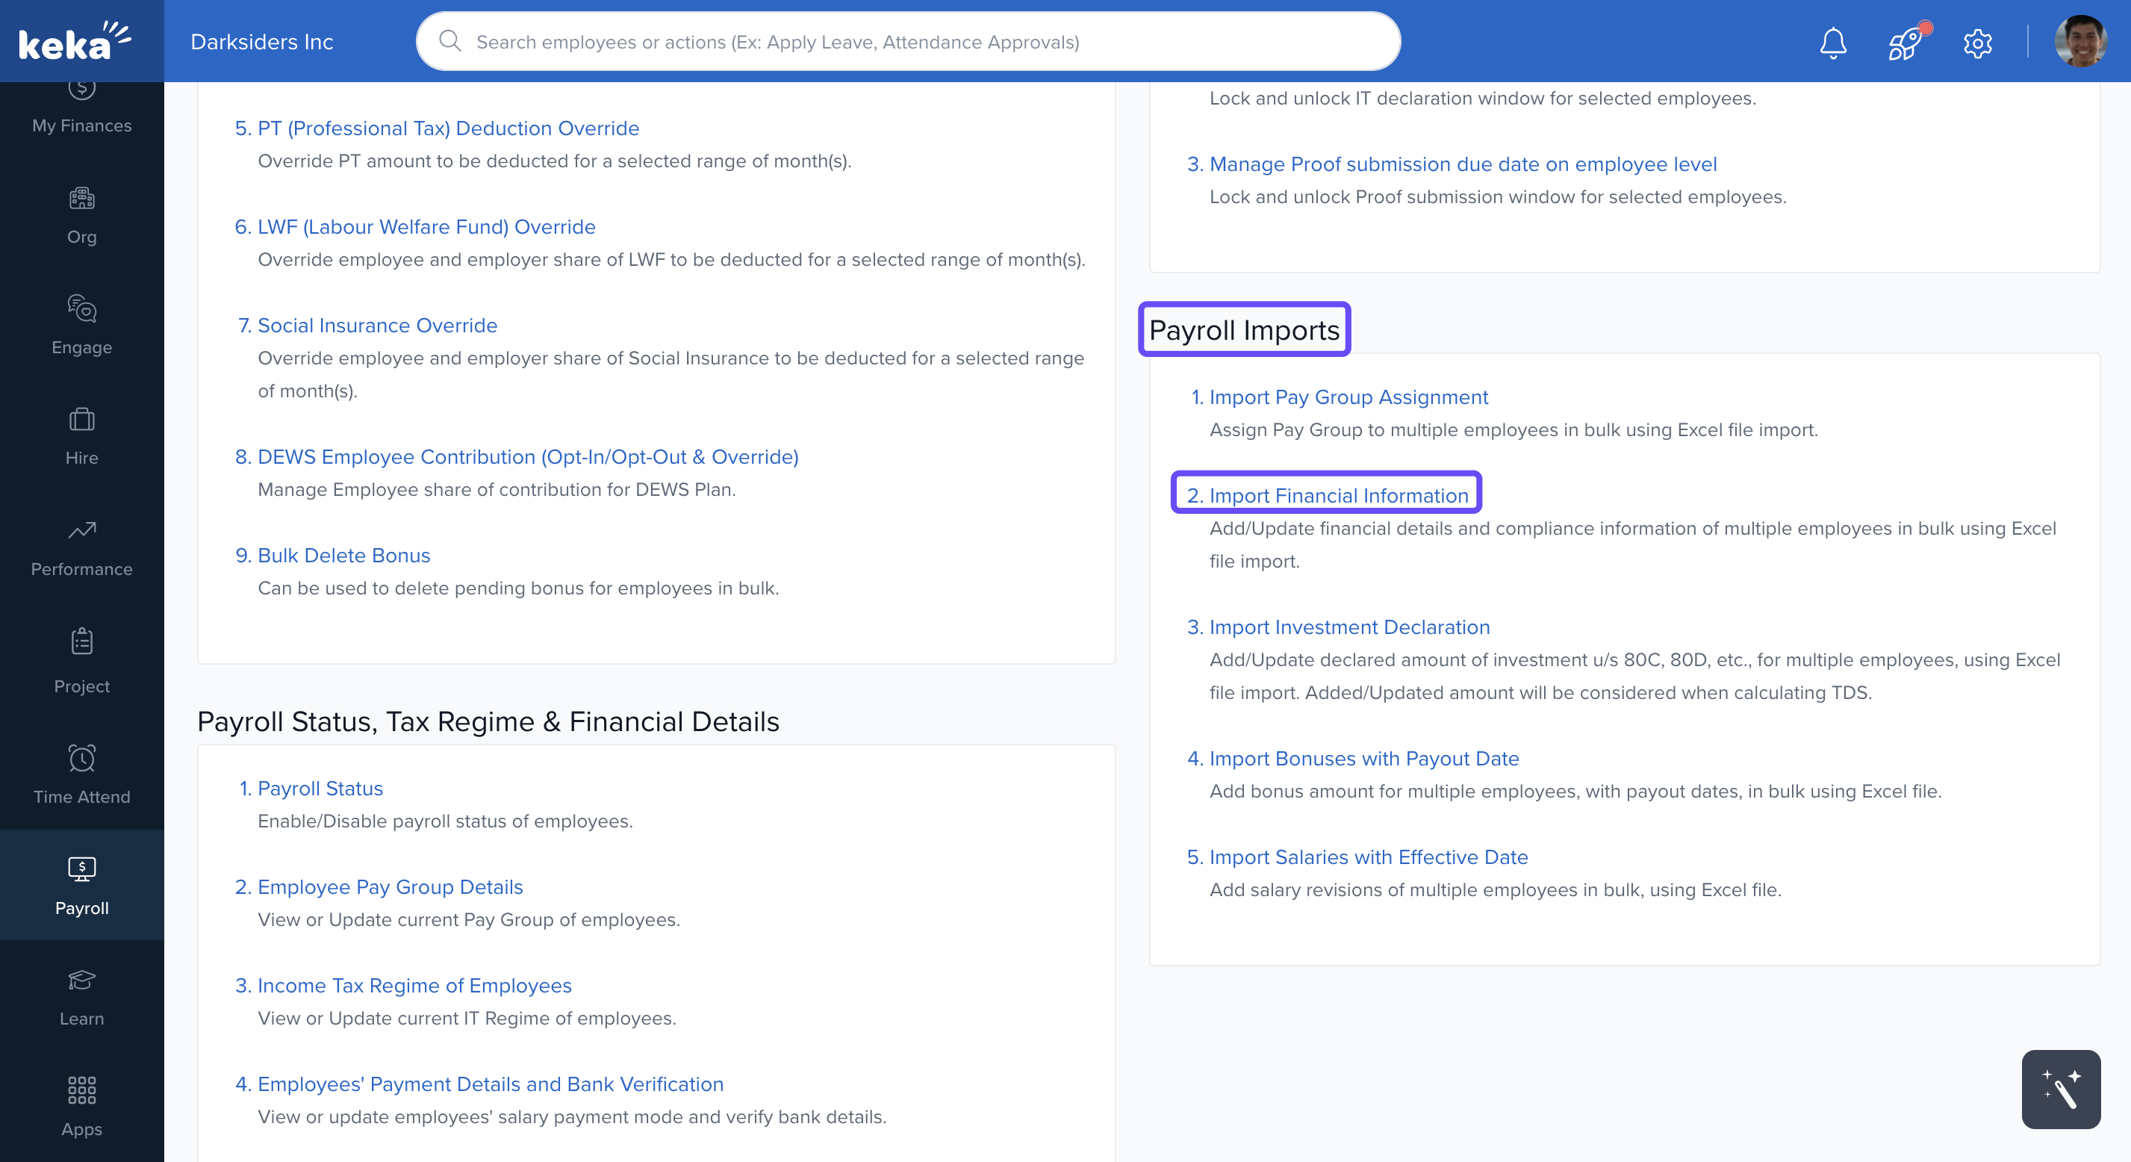
Task: Go to Engage in sidebar
Action: (81, 326)
